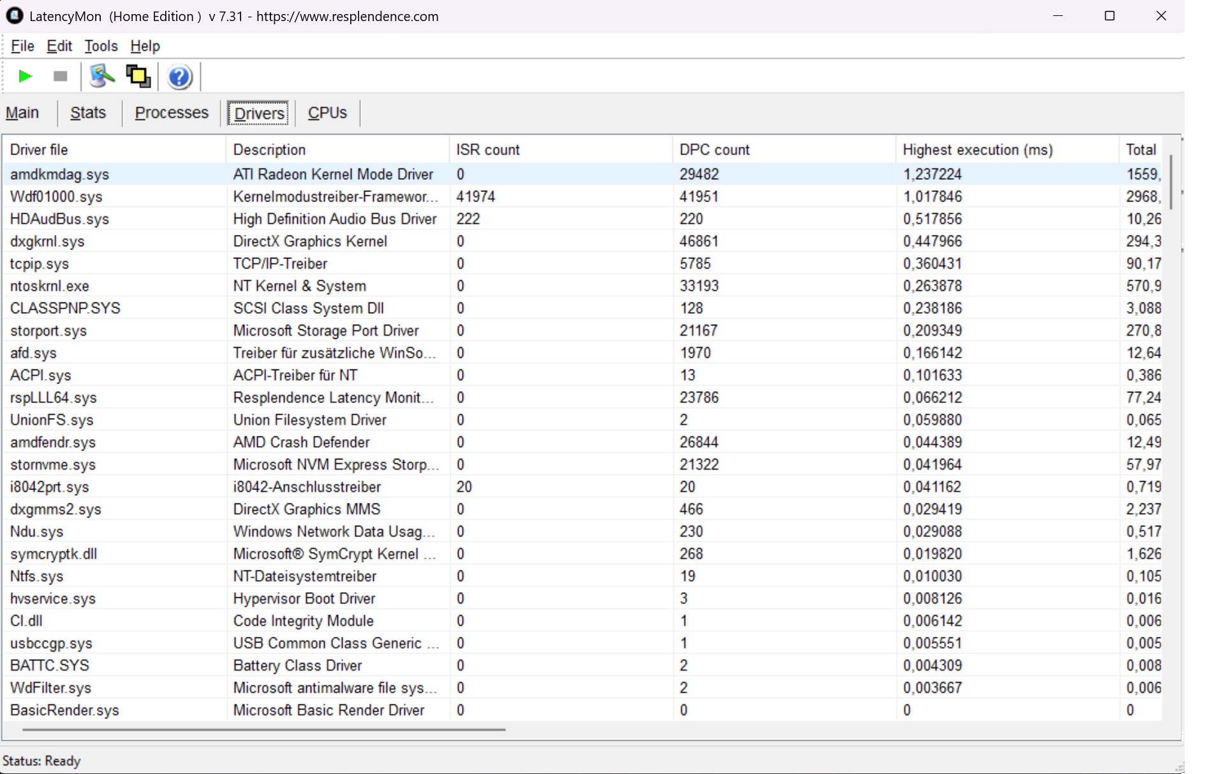1205x774 pixels.
Task: Click the LatencyMon app icon in title bar
Action: [x=14, y=16]
